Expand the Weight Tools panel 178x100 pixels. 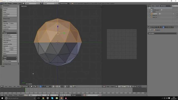(7, 64)
